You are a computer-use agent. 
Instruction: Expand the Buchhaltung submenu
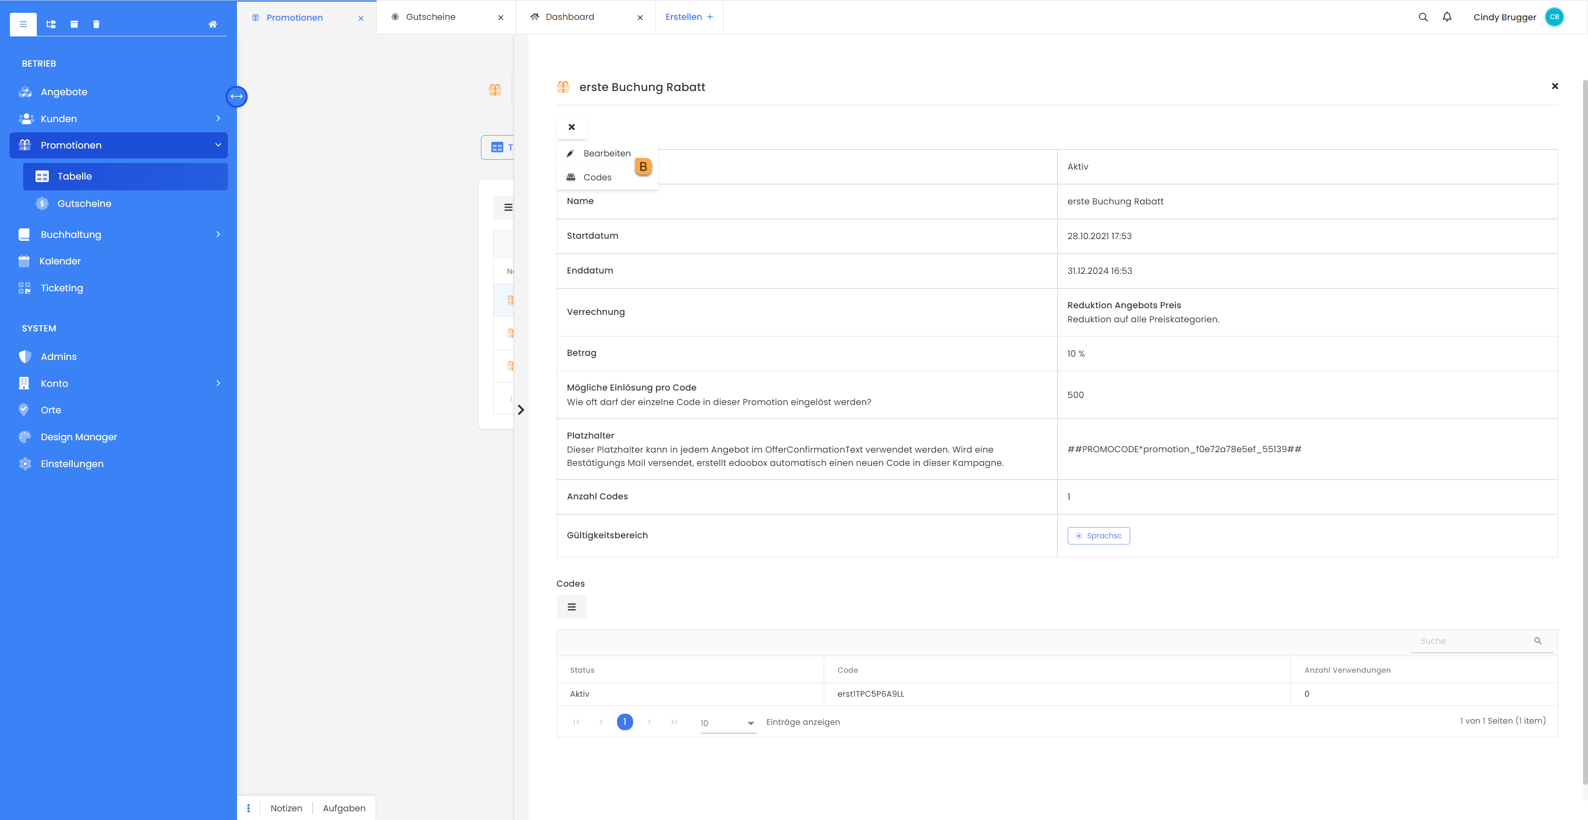click(x=218, y=234)
